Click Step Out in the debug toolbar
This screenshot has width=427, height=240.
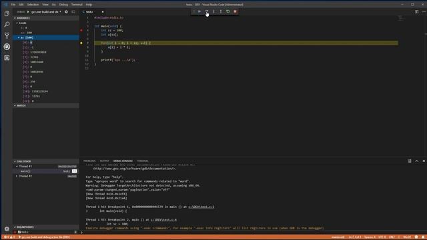coord(221,11)
